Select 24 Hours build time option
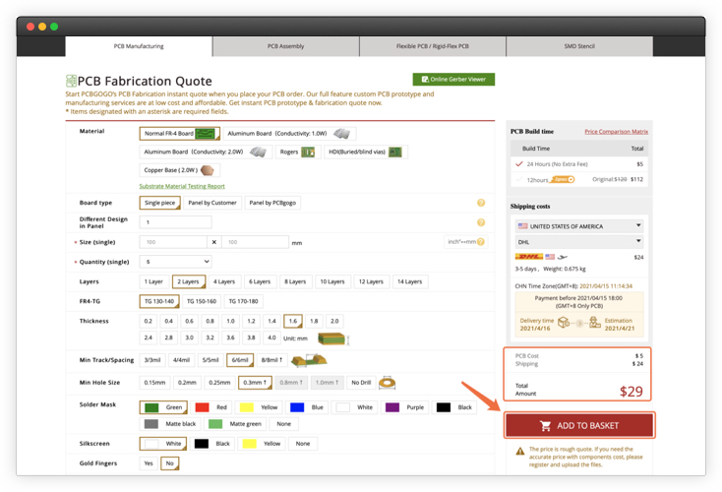This screenshot has width=722, height=492. (x=579, y=164)
